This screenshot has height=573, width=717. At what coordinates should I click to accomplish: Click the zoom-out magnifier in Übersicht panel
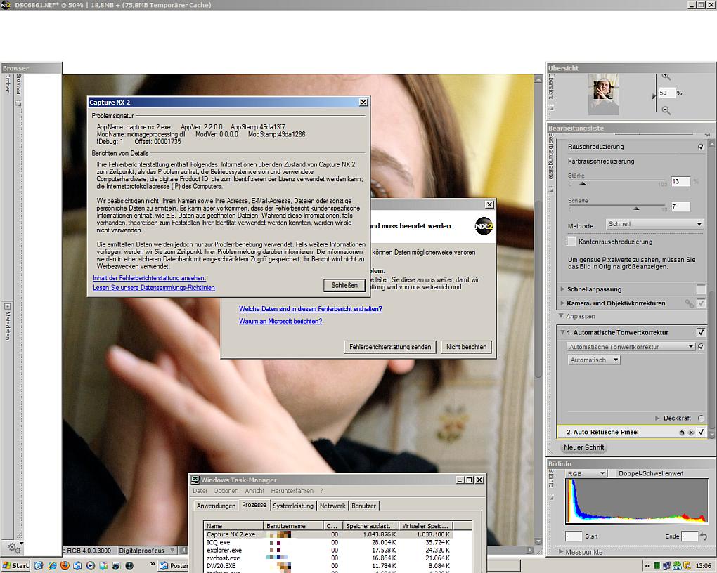666,110
